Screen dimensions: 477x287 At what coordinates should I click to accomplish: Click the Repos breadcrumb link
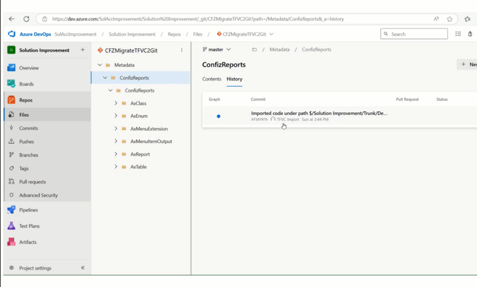(174, 34)
